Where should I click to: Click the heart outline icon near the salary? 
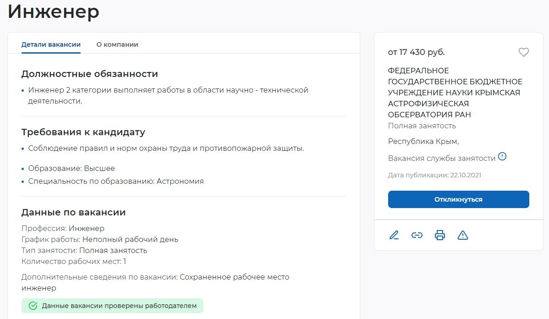[x=524, y=52]
